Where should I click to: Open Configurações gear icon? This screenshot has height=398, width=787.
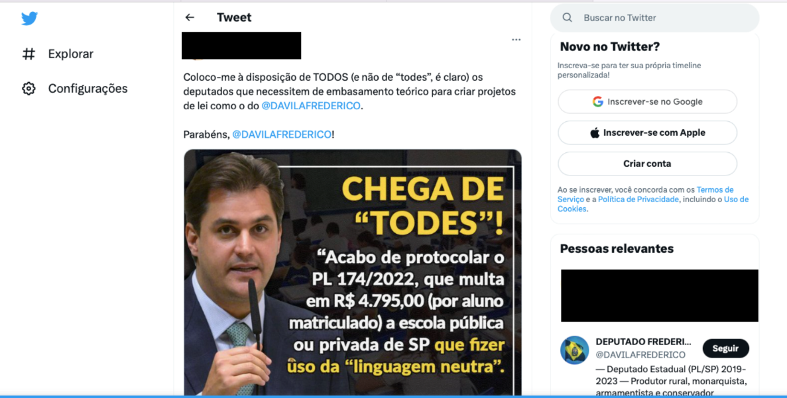29,89
